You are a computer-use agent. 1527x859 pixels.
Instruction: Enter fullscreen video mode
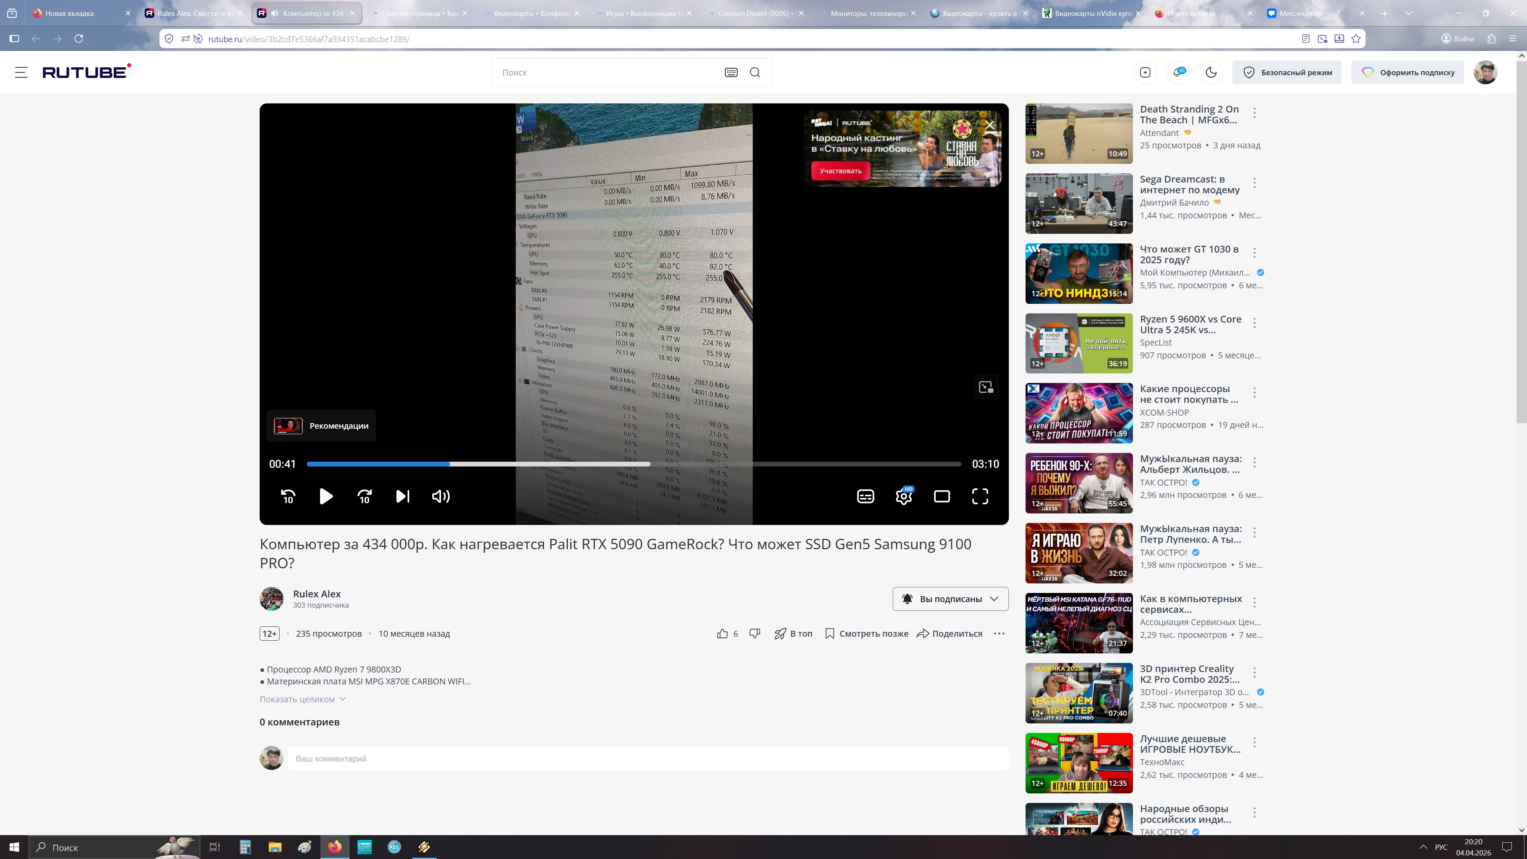click(x=980, y=496)
